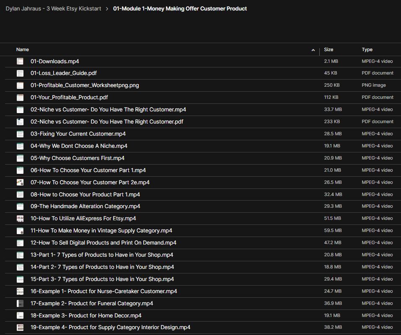The height and width of the screenshot is (335, 401).
Task: Sort files by the Type column header
Action: 367,49
